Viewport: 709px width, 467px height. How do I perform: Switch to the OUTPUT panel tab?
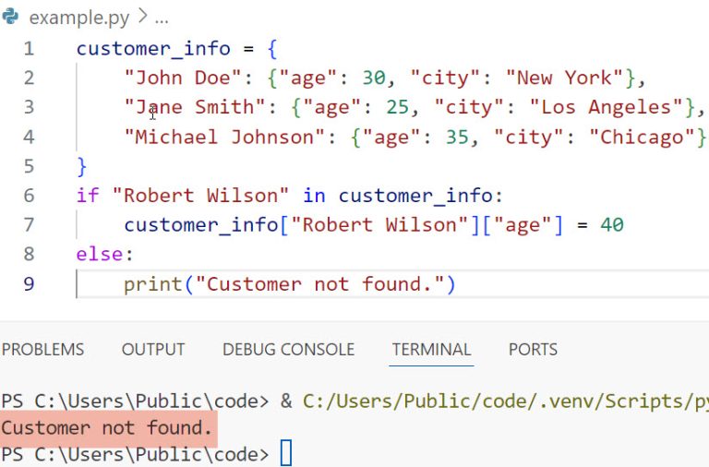tap(153, 350)
